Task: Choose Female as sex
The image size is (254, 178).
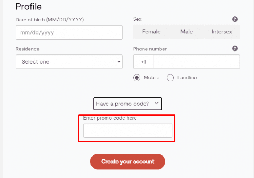Action: pos(151,32)
